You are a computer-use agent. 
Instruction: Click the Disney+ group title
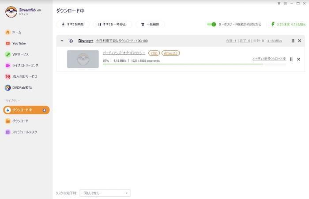(86, 41)
